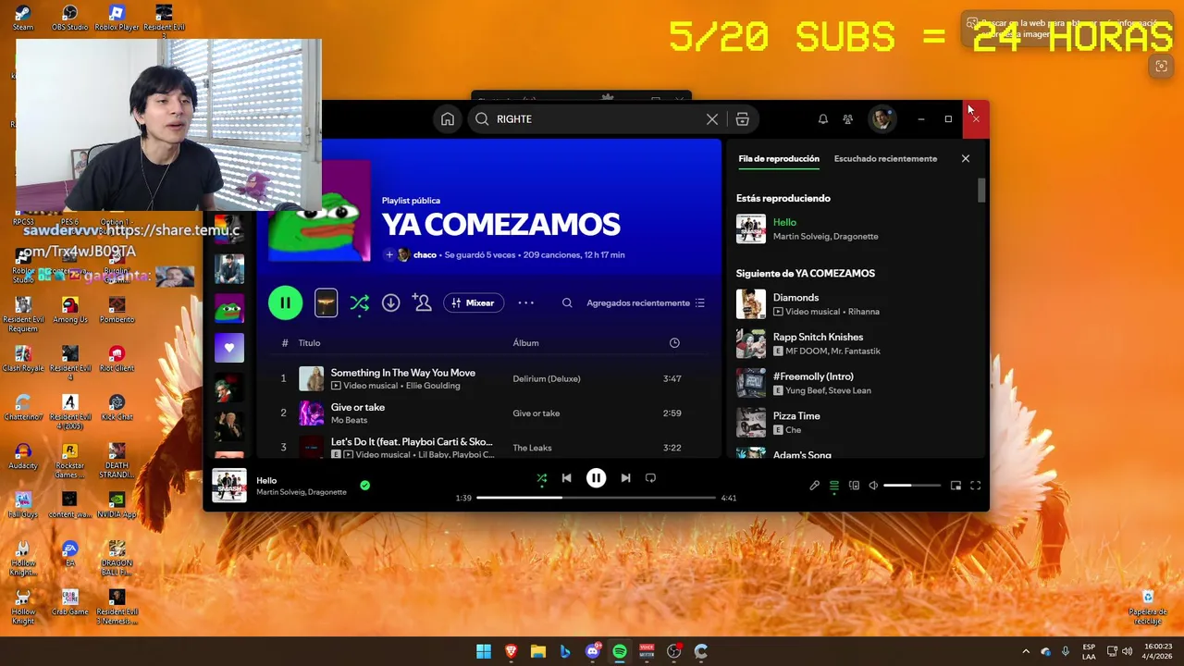1184x666 pixels.
Task: Mute the Spotify volume
Action: pos(873,486)
